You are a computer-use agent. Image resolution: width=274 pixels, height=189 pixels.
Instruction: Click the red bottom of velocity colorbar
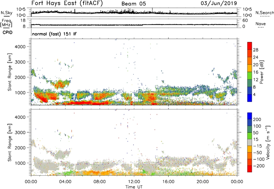(x=250, y=169)
